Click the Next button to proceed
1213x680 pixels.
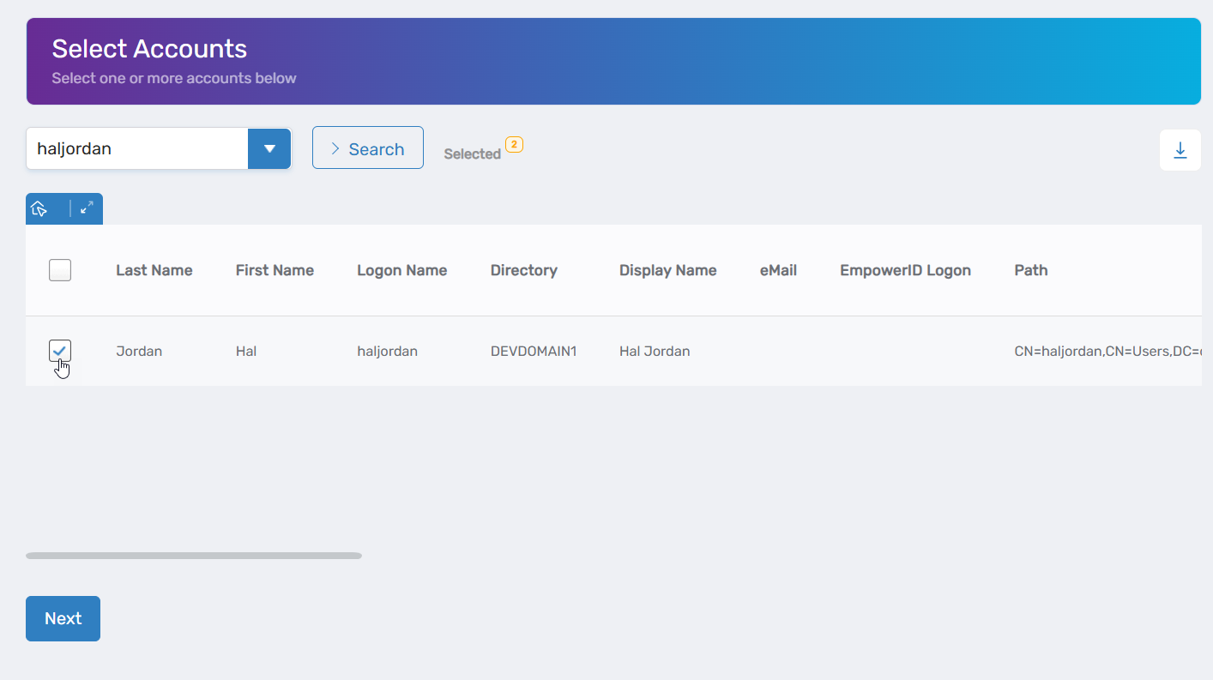click(x=63, y=618)
